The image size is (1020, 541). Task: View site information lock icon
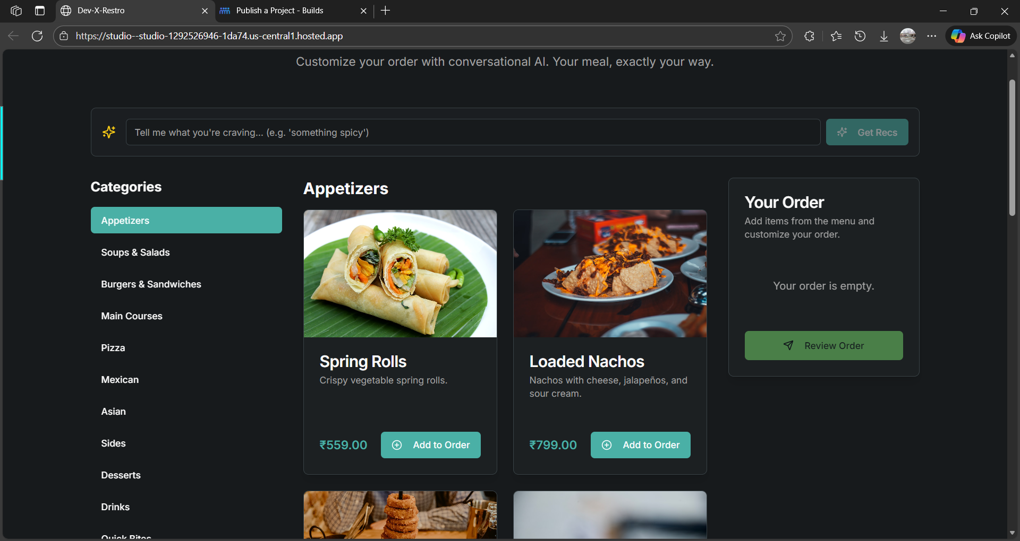point(64,36)
